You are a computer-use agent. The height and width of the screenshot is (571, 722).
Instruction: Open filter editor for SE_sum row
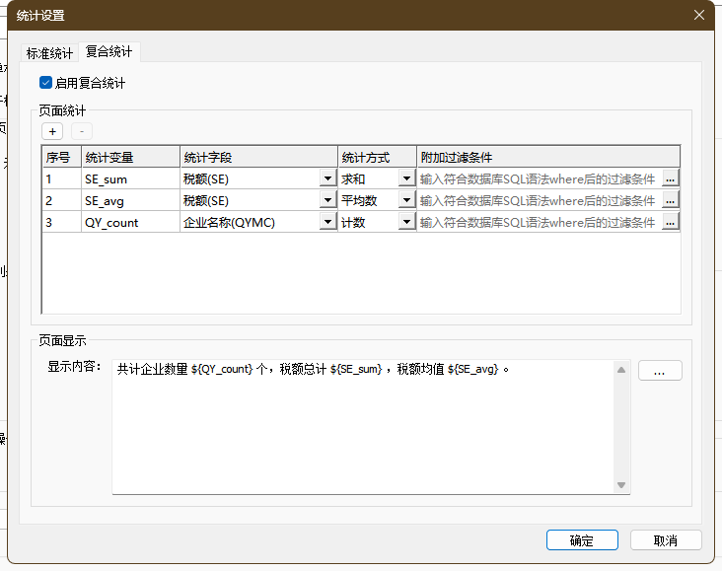[x=671, y=178]
